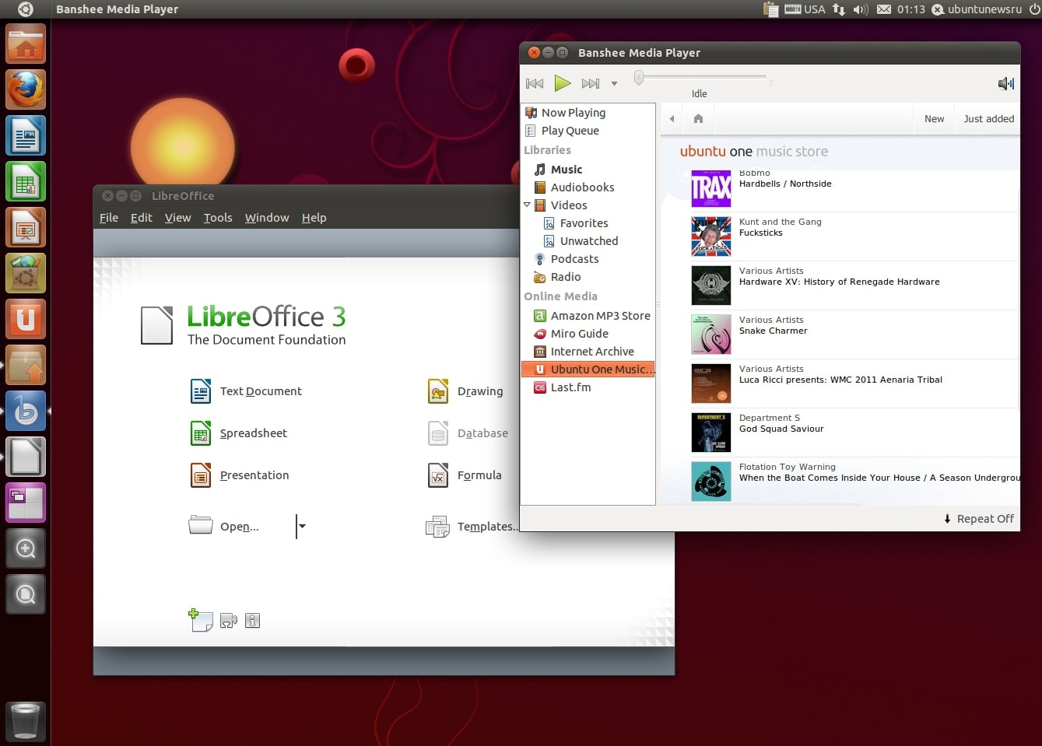Click the LibreOffice information icon
The height and width of the screenshot is (746, 1042).
(252, 621)
